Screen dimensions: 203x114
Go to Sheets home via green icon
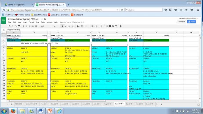pos(3,20)
